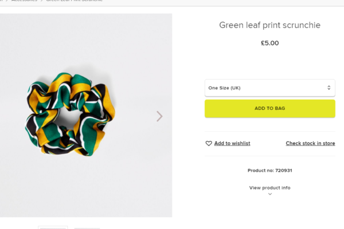Show the next product image arrow

point(159,116)
